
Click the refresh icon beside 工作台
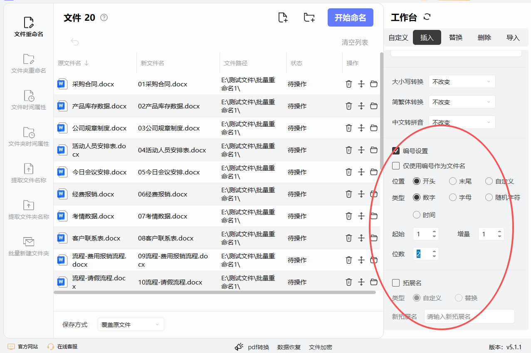pos(427,17)
